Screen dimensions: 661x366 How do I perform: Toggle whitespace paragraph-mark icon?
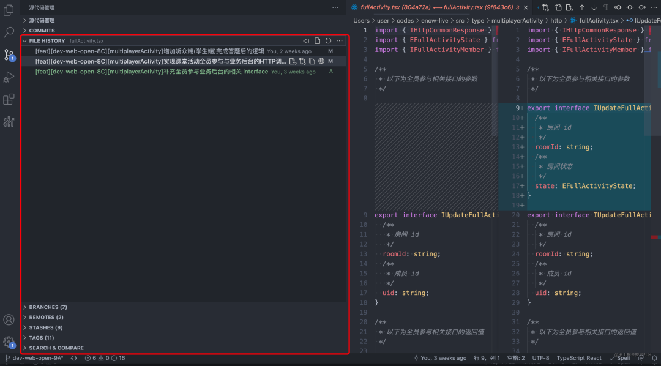pyautogui.click(x=605, y=7)
